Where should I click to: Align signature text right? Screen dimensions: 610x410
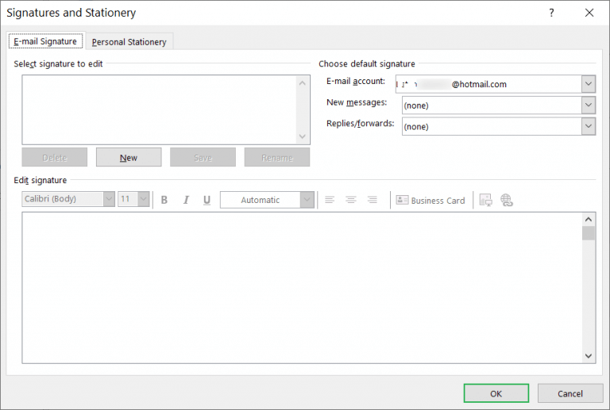click(373, 200)
